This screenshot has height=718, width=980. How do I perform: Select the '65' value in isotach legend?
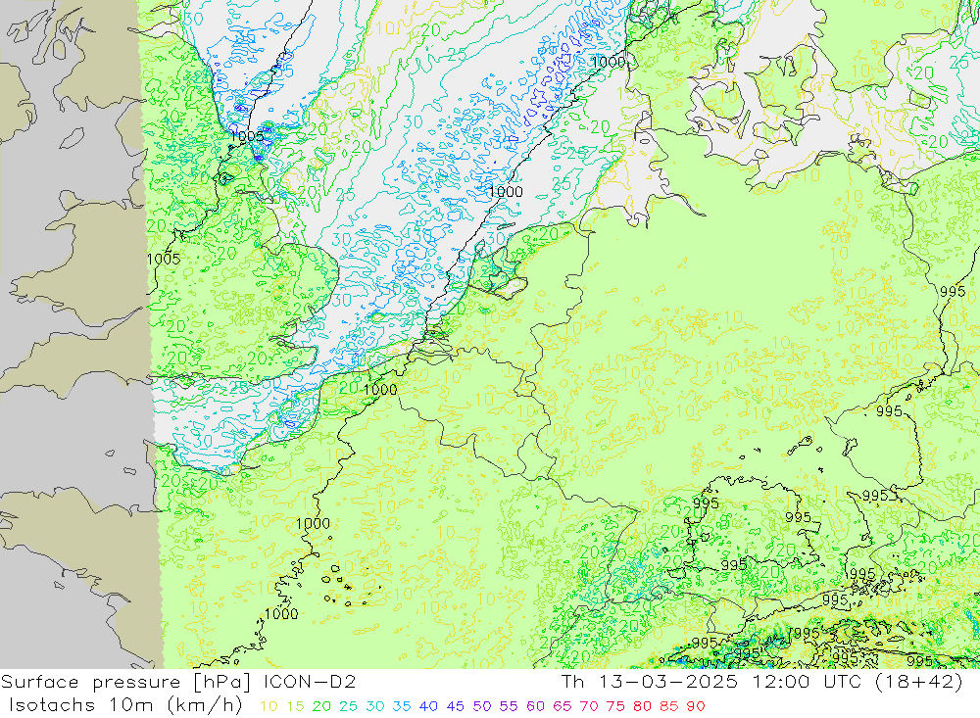point(562,707)
